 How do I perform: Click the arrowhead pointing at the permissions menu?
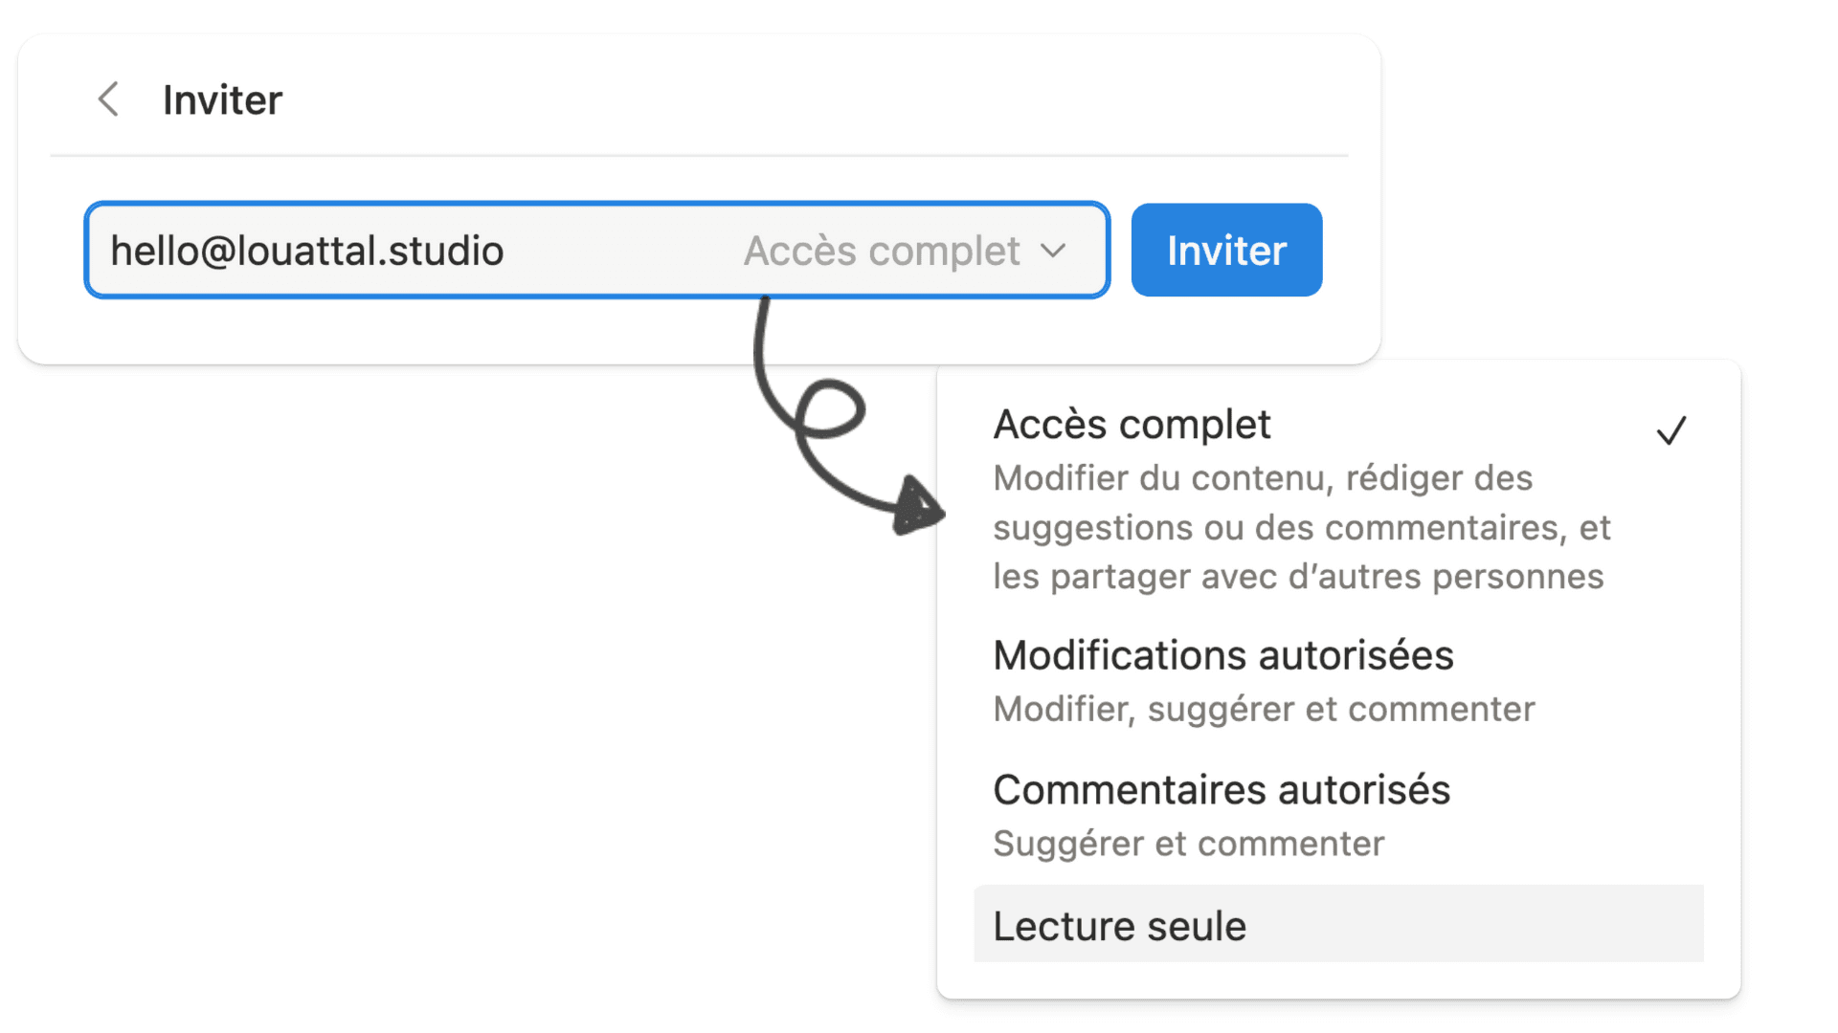[917, 507]
